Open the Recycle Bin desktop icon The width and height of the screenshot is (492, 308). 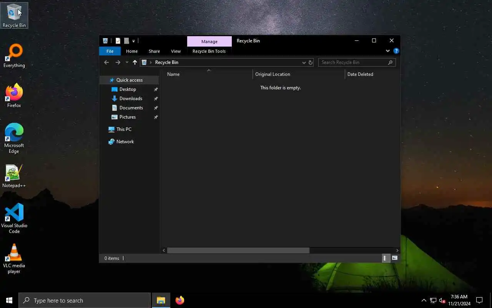pyautogui.click(x=14, y=15)
